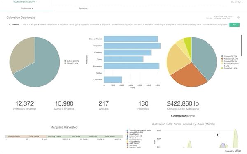Click the Powered by Looker link
247x154 pixels.
tap(233, 151)
